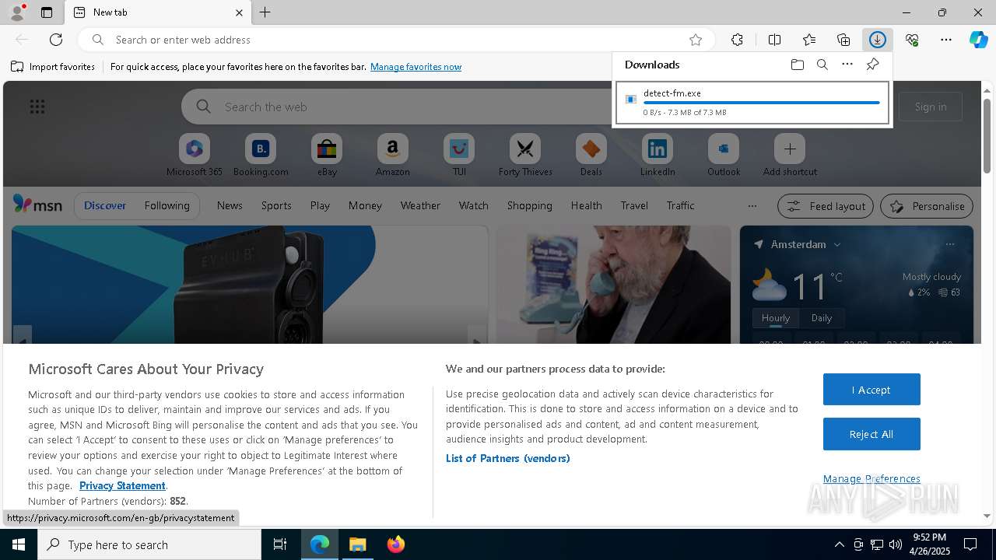996x560 pixels.
Task: Open the tab actions menu icon
Action: (x=47, y=12)
